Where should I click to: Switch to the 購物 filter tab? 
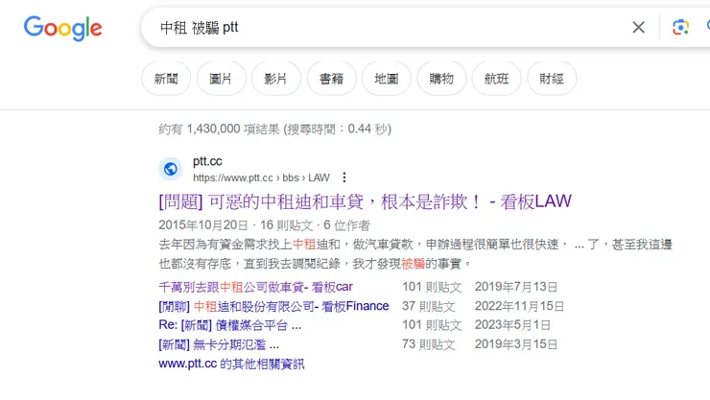point(441,79)
